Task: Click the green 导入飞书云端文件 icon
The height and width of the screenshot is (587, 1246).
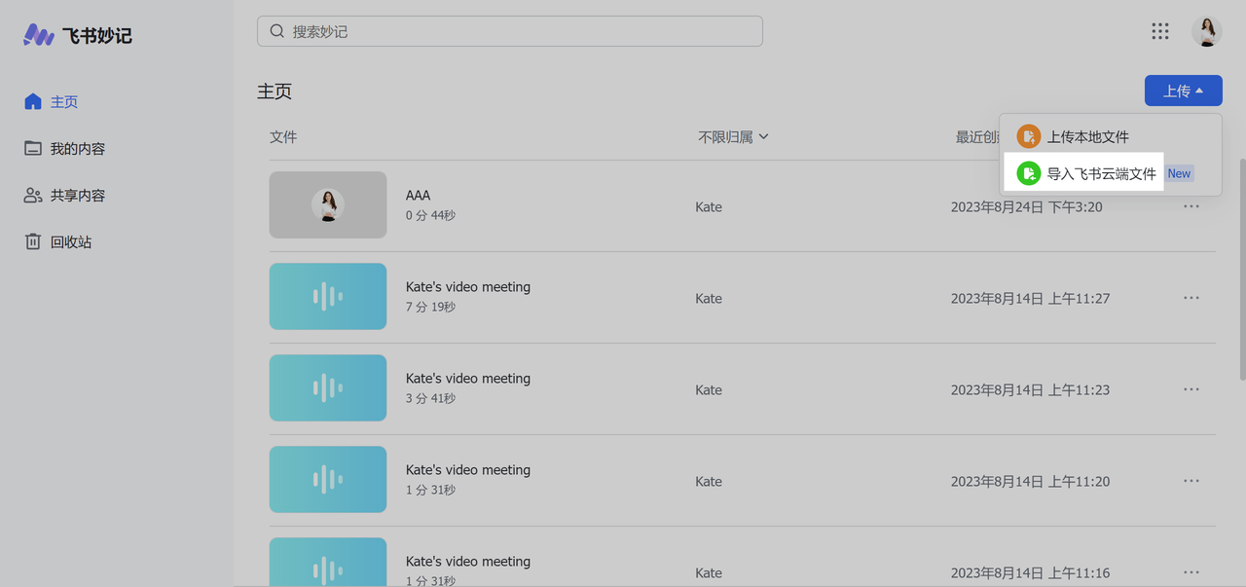Action: coord(1029,173)
